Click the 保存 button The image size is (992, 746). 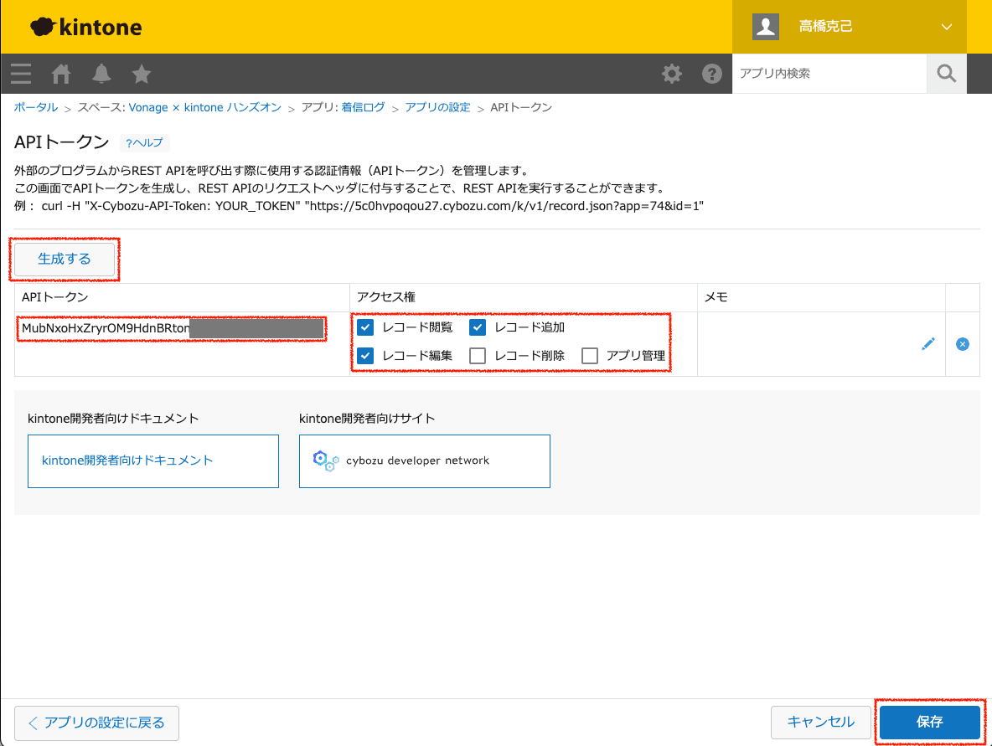point(929,722)
